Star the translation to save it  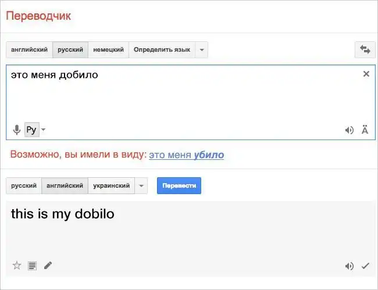pyautogui.click(x=17, y=266)
